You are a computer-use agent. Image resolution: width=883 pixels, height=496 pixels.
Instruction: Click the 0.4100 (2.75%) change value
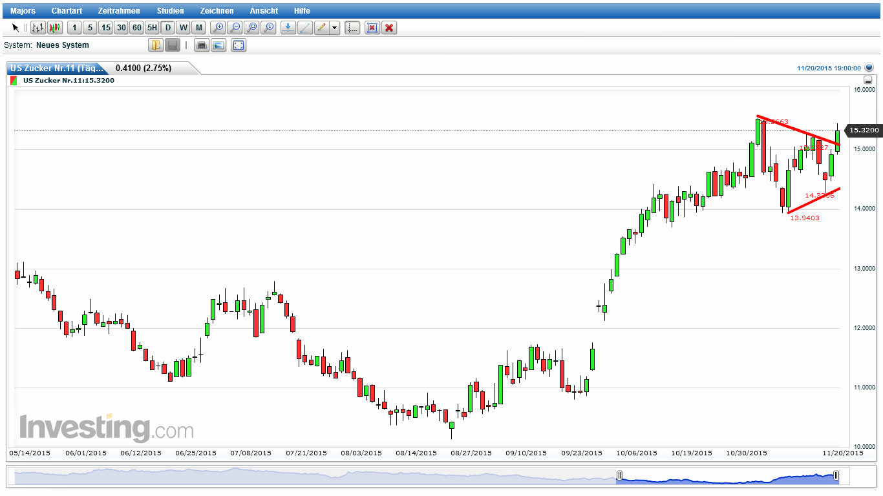(144, 68)
